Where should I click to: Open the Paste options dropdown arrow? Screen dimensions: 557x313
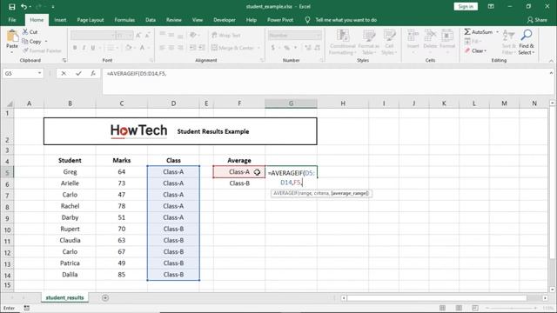tap(12, 52)
